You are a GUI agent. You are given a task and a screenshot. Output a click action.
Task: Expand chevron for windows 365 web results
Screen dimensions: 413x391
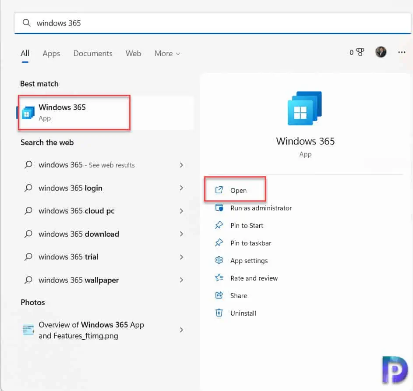coord(181,165)
